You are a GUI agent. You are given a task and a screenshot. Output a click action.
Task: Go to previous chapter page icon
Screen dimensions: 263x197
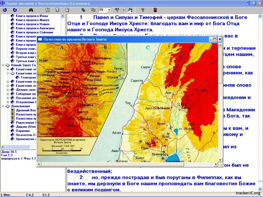(x=57, y=10)
